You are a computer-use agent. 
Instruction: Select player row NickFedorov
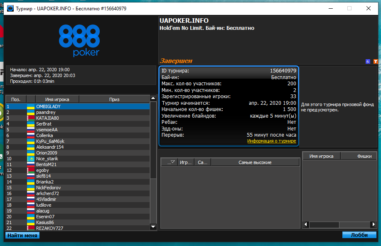tap(78, 188)
